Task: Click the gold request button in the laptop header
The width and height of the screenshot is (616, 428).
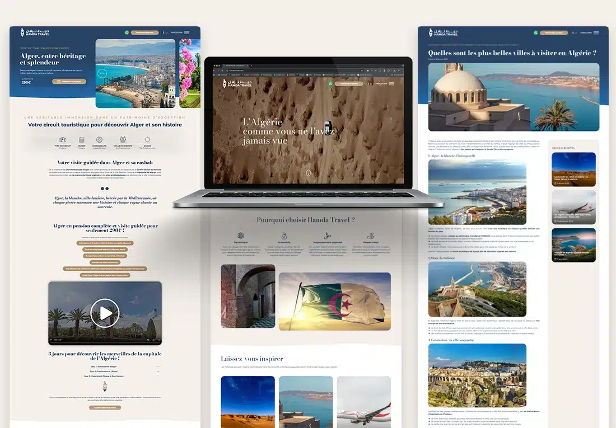Action: pyautogui.click(x=352, y=83)
